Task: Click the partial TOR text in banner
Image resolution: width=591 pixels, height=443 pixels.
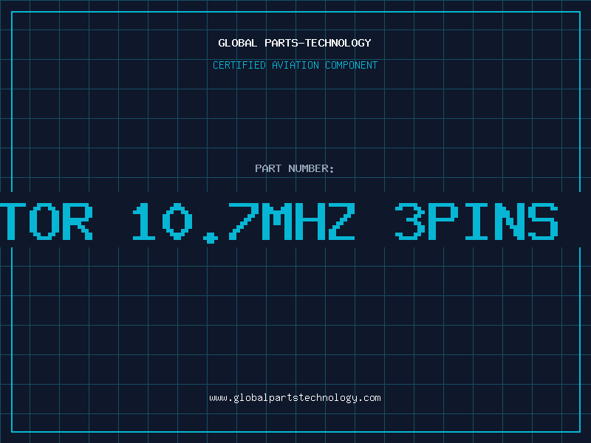Action: click(x=46, y=221)
